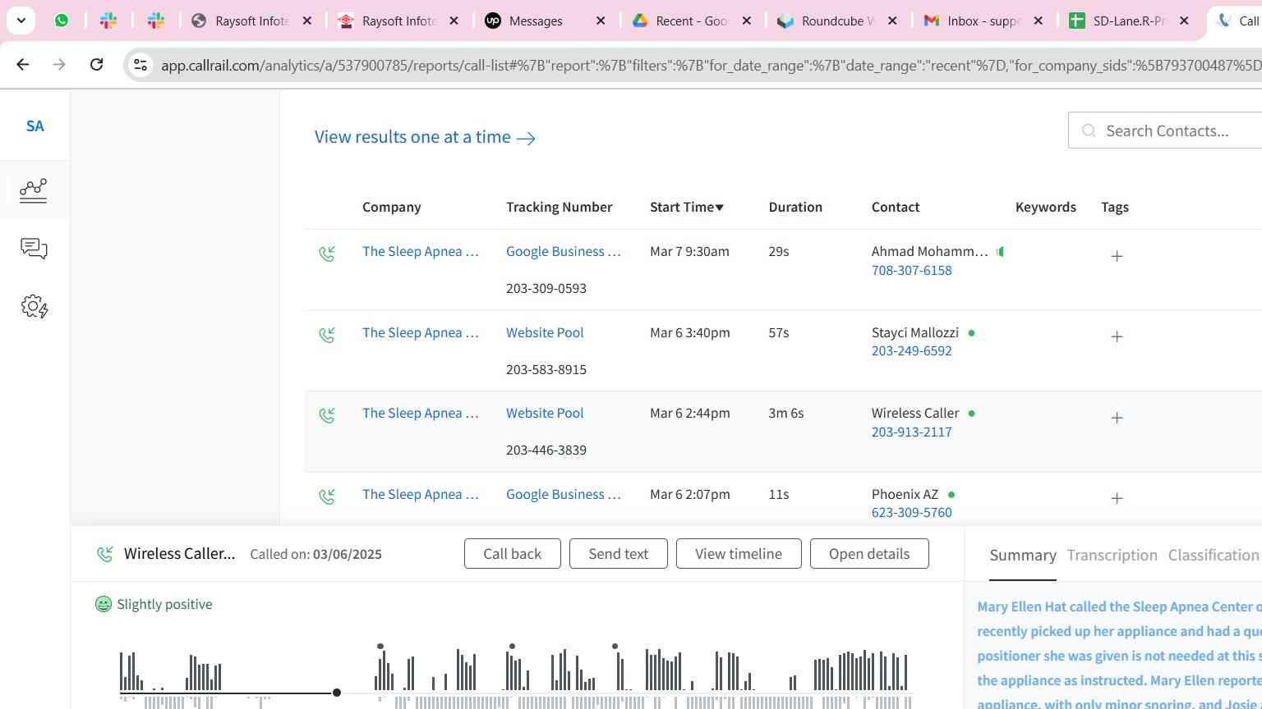The height and width of the screenshot is (709, 1262).
Task: Sort by Start Time column header
Action: coord(687,207)
